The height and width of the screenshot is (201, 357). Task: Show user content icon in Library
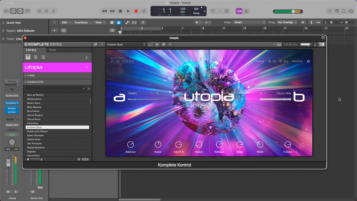(87, 58)
